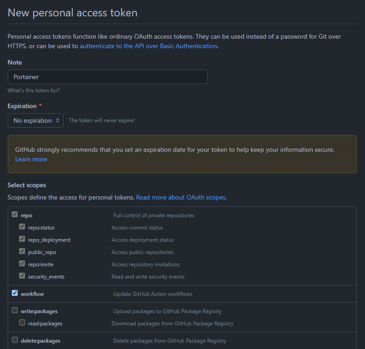Toggle the repo scope checkbox
Image resolution: width=365 pixels, height=349 pixels.
click(15, 214)
